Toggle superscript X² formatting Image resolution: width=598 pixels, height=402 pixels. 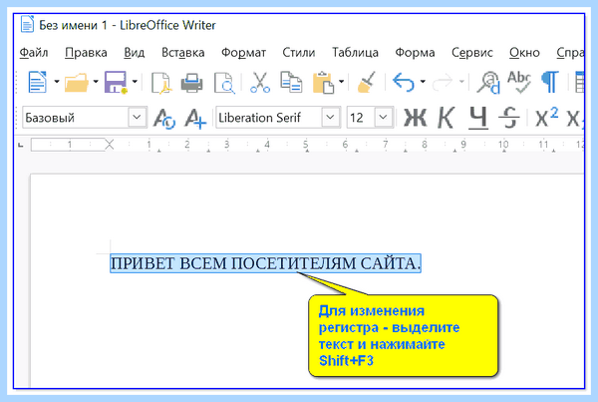tap(546, 117)
